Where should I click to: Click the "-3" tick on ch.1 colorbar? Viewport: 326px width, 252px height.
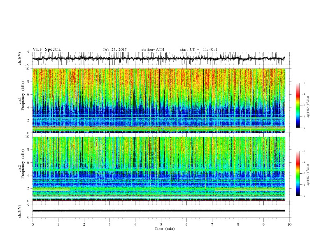tap(304, 83)
